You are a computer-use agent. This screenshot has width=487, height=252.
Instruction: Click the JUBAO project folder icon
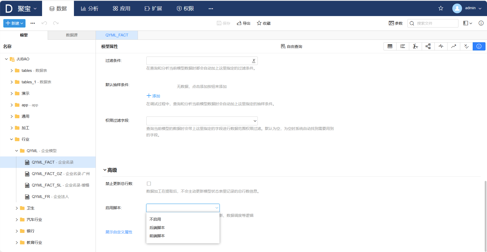pyautogui.click(x=12, y=59)
